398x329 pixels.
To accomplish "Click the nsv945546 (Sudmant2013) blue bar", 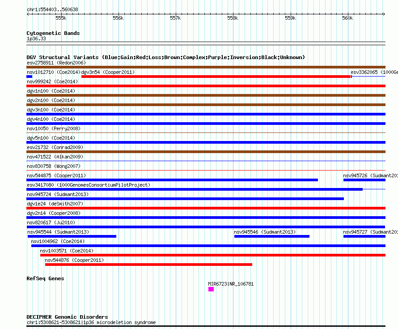I will [x=272, y=236].
